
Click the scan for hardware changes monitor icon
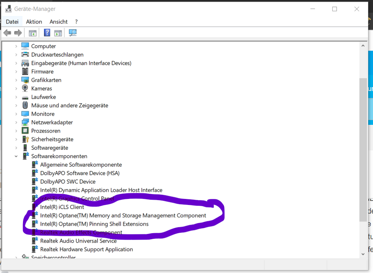73,33
